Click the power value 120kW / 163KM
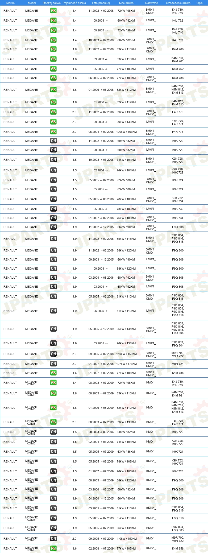Image resolution: width=208 pixels, height=553 pixels. click(126, 132)
